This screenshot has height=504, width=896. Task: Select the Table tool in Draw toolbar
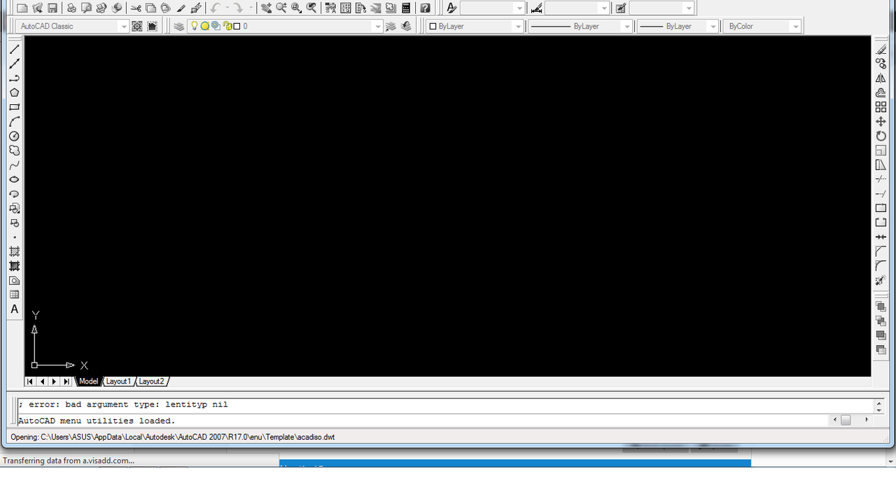pyautogui.click(x=14, y=295)
